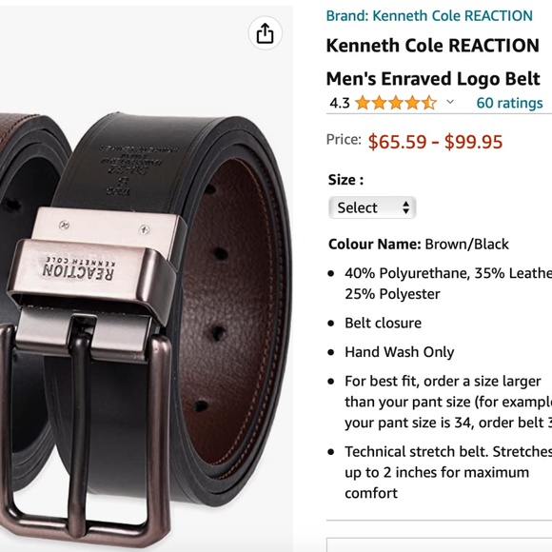
Task: Open the Brand: Kenneth Cole REACTION link
Action: tap(429, 16)
